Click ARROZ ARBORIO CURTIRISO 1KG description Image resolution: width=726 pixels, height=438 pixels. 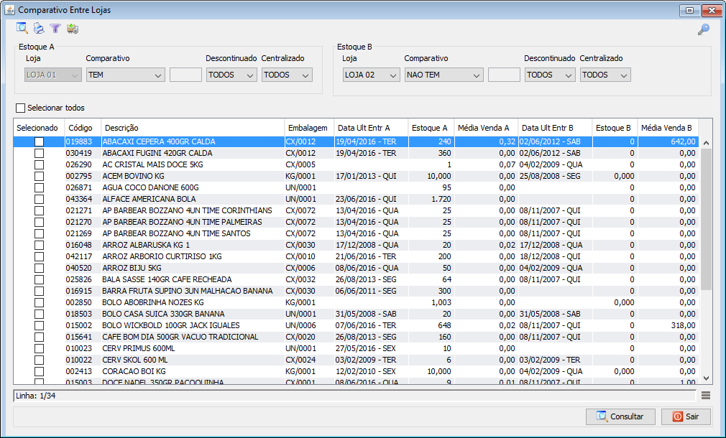(x=162, y=256)
